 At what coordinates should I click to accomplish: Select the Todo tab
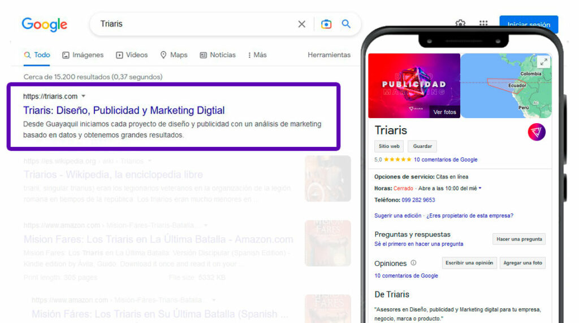click(37, 55)
